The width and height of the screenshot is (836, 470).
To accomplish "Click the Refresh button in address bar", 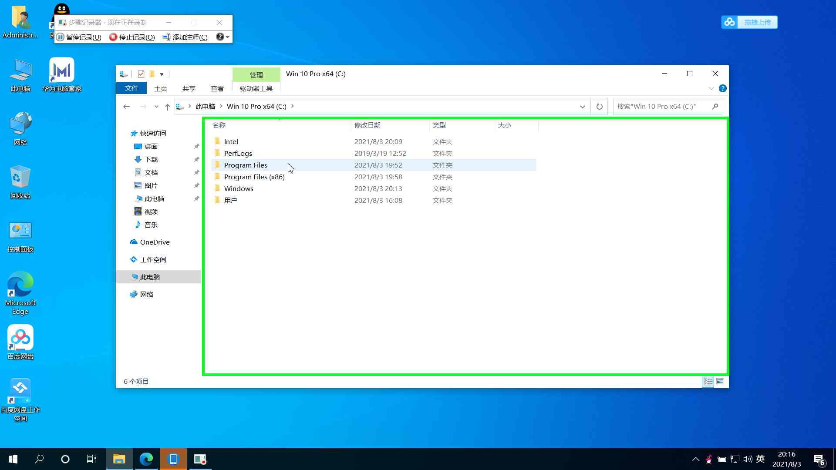I will [x=599, y=107].
